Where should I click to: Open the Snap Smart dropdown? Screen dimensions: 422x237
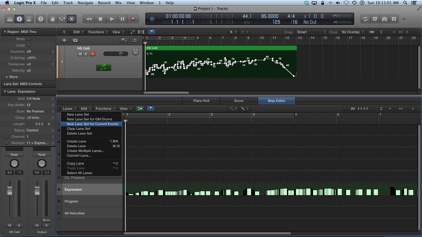(x=311, y=32)
